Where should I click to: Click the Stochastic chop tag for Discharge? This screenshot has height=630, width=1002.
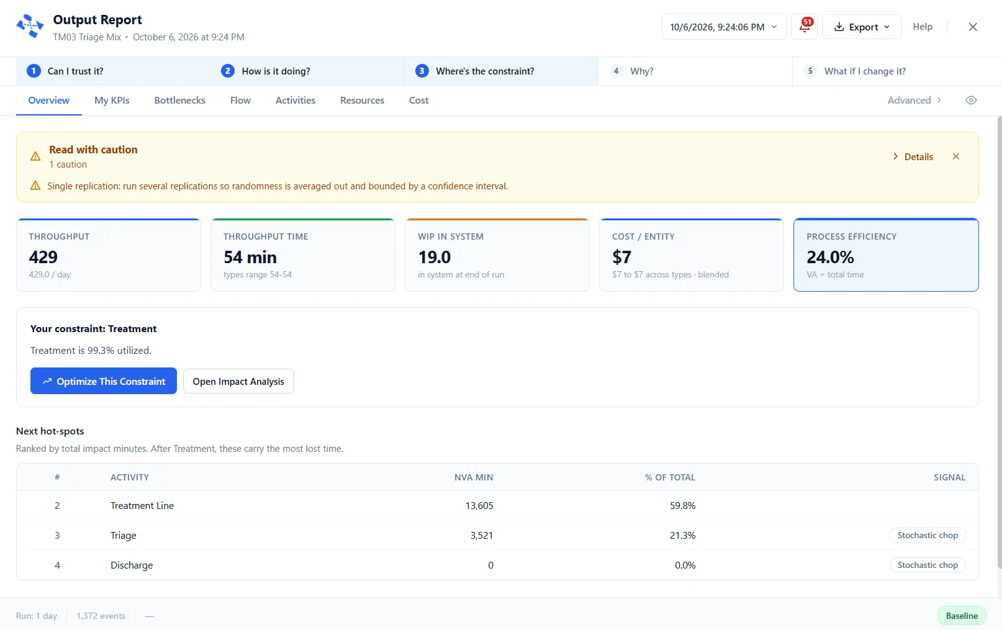coord(928,565)
